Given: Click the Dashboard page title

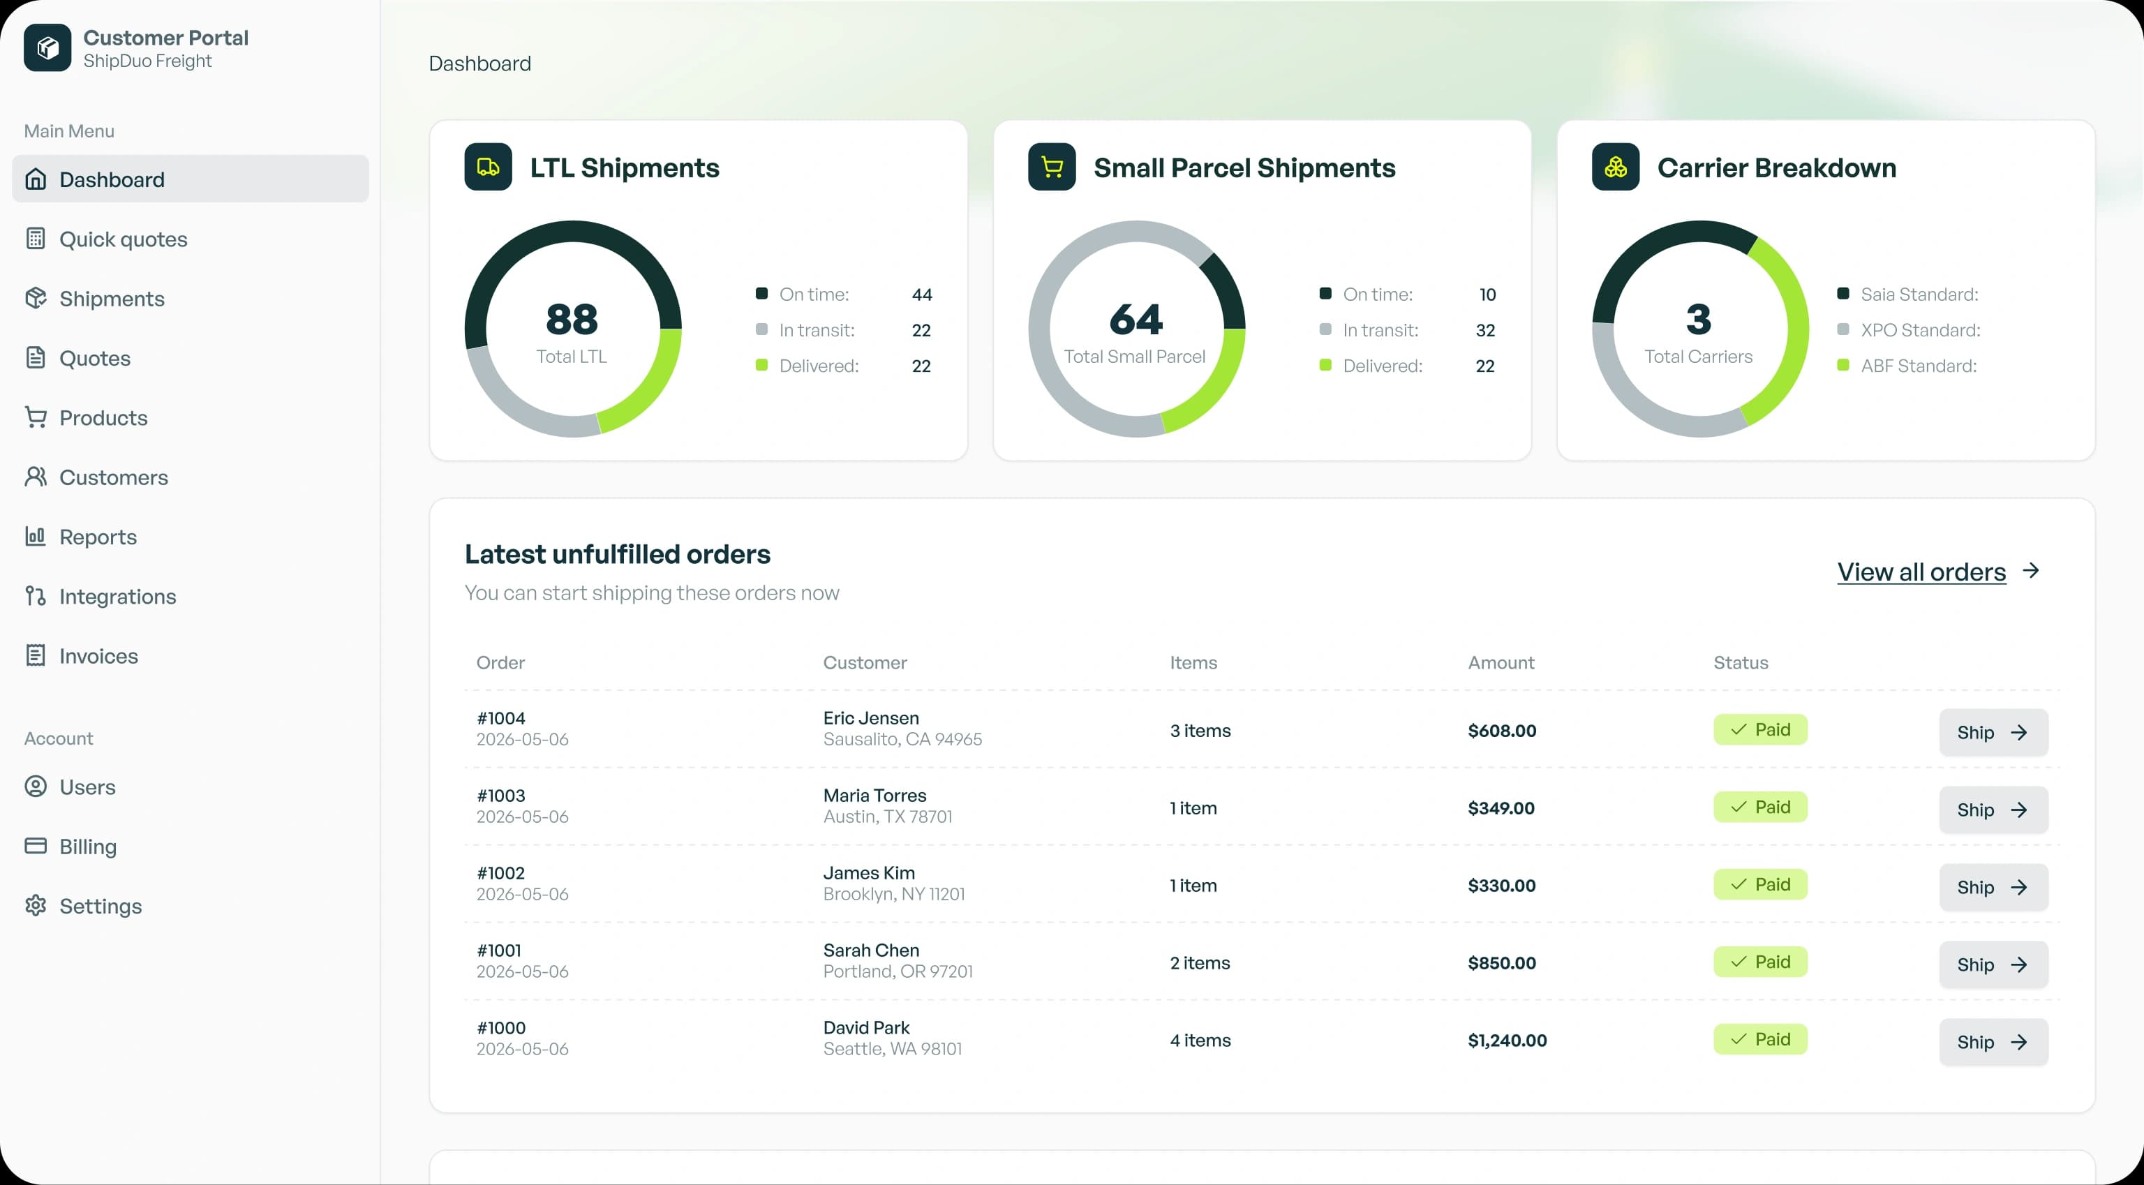Looking at the screenshot, I should [479, 64].
